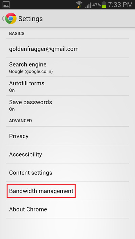Open the Accessibility settings
The height and width of the screenshot is (239, 135).
pos(67,154)
